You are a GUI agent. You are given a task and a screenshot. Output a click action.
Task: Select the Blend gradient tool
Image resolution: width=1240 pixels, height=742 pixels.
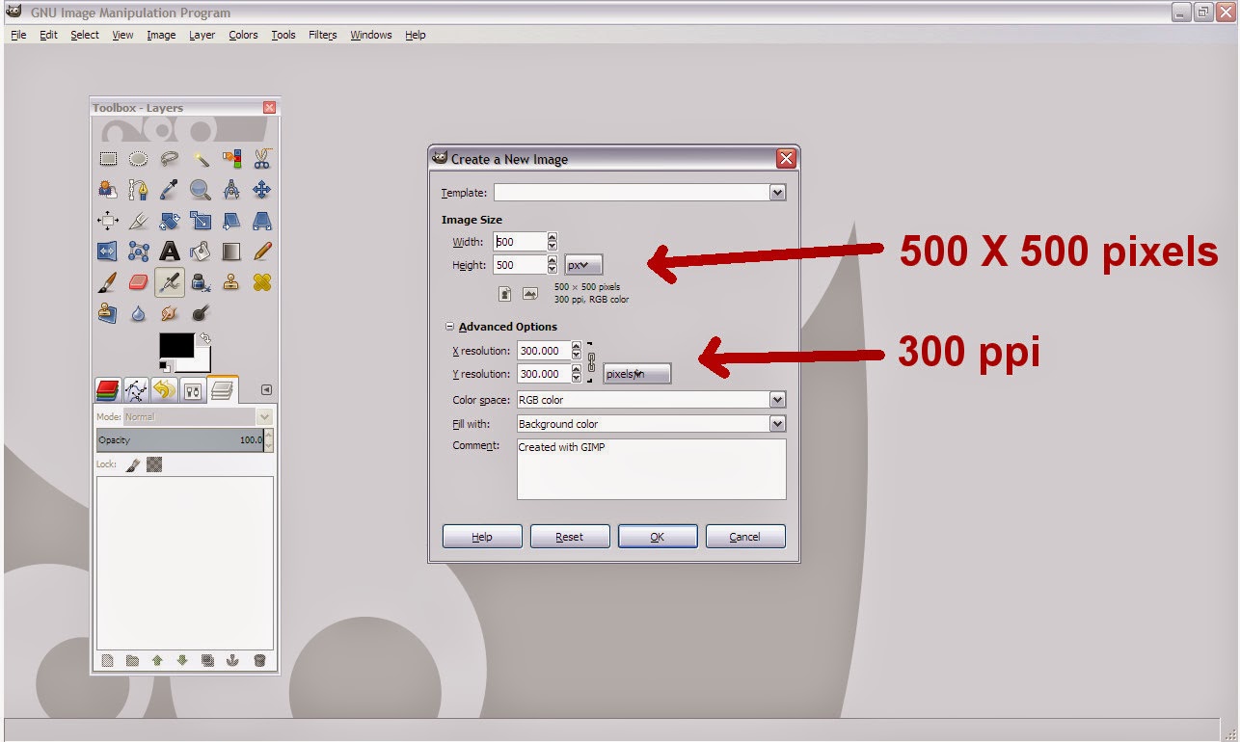click(231, 252)
